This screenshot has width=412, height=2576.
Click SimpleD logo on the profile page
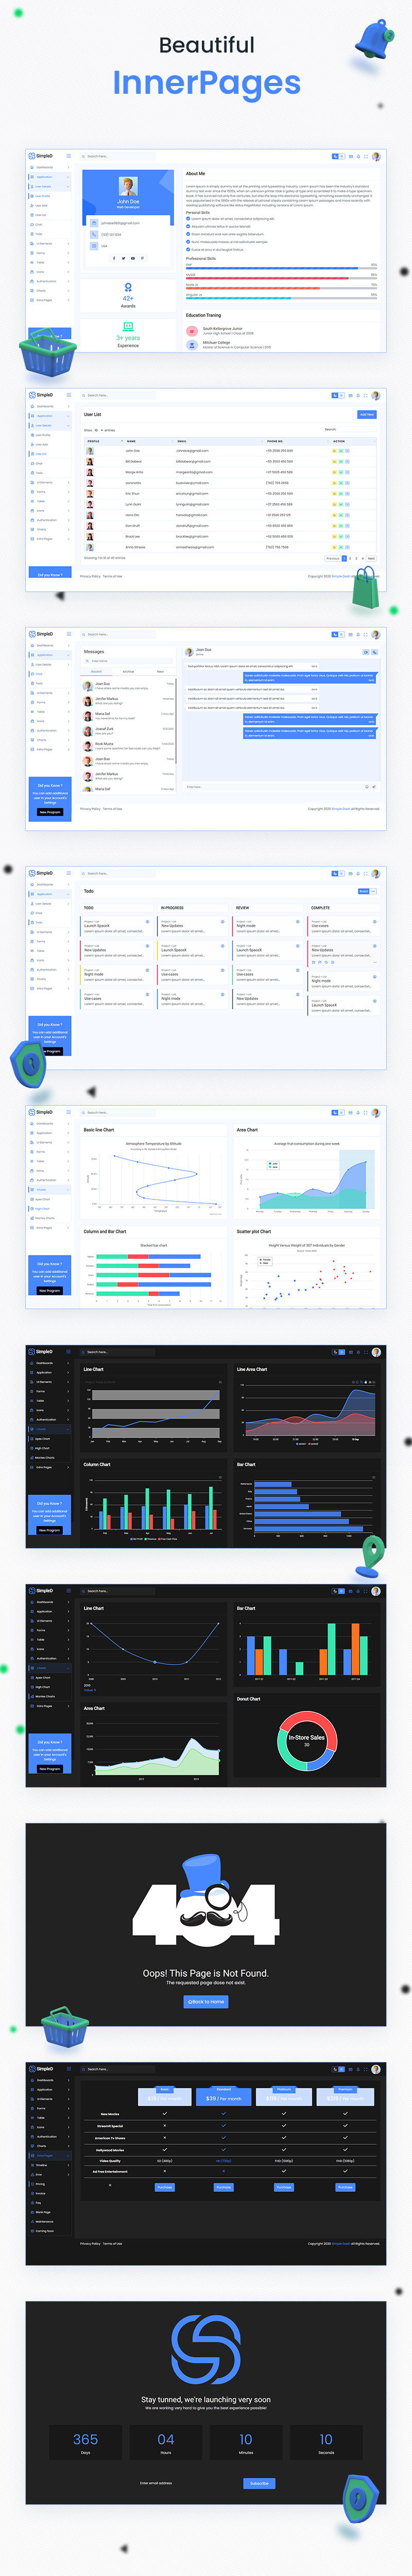[41, 156]
